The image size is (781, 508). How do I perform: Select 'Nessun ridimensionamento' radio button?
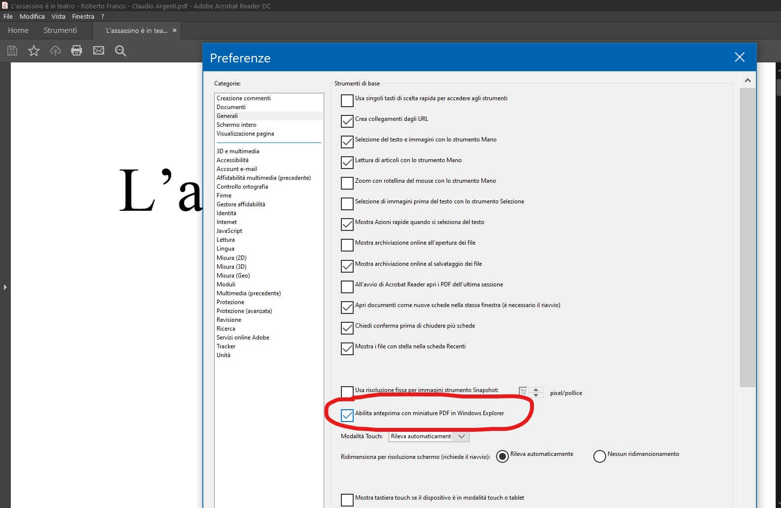[x=599, y=456]
